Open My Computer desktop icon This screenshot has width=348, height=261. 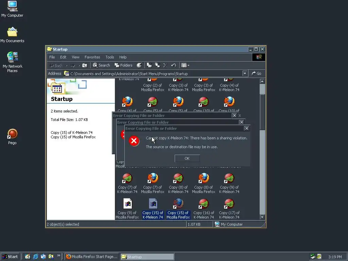point(12,9)
